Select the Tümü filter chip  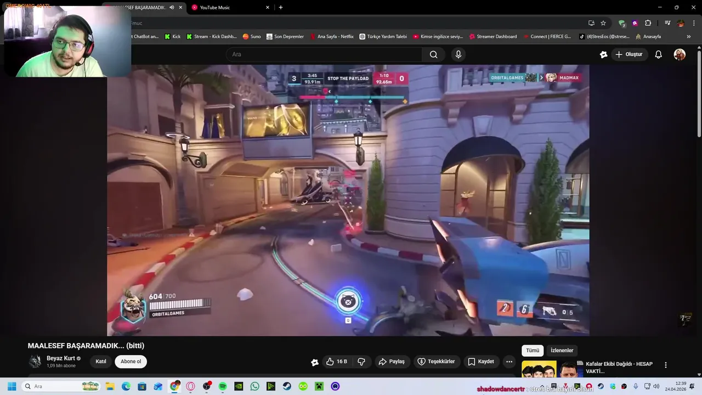(x=533, y=351)
